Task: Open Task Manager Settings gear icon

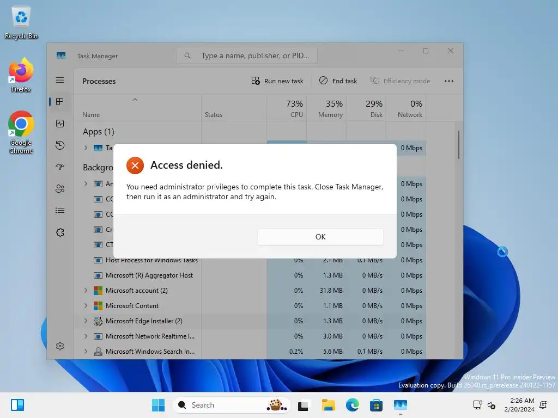Action: point(60,346)
